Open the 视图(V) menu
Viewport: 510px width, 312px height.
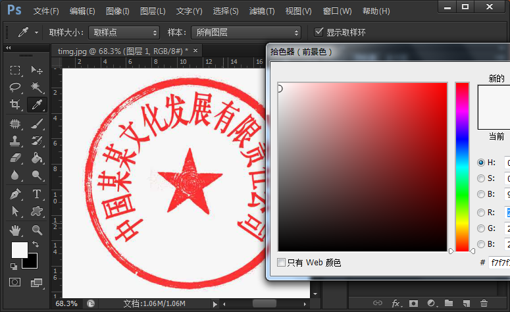[298, 11]
